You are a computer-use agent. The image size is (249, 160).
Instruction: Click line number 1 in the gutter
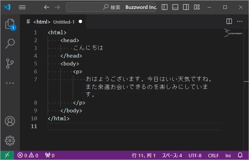pos(36,33)
